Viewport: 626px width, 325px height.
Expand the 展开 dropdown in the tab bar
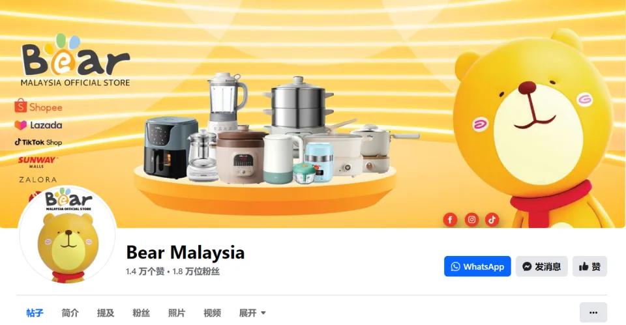252,313
